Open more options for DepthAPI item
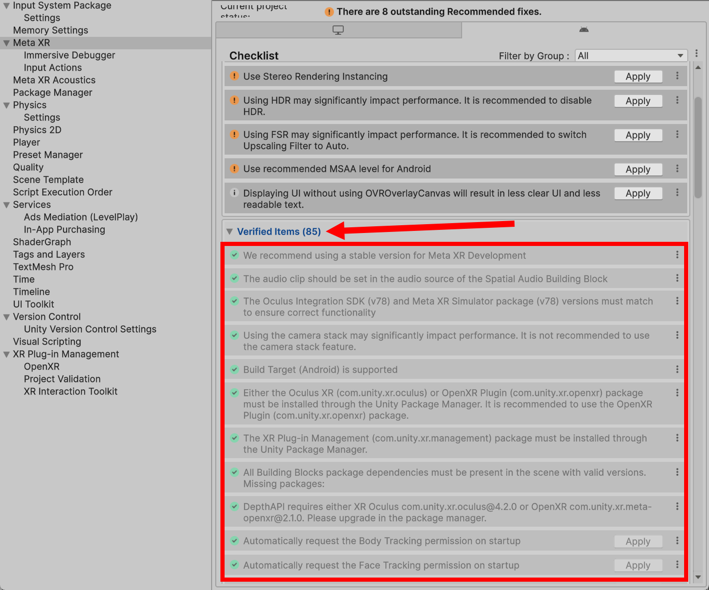Screen dimensions: 709x590 pos(677,506)
